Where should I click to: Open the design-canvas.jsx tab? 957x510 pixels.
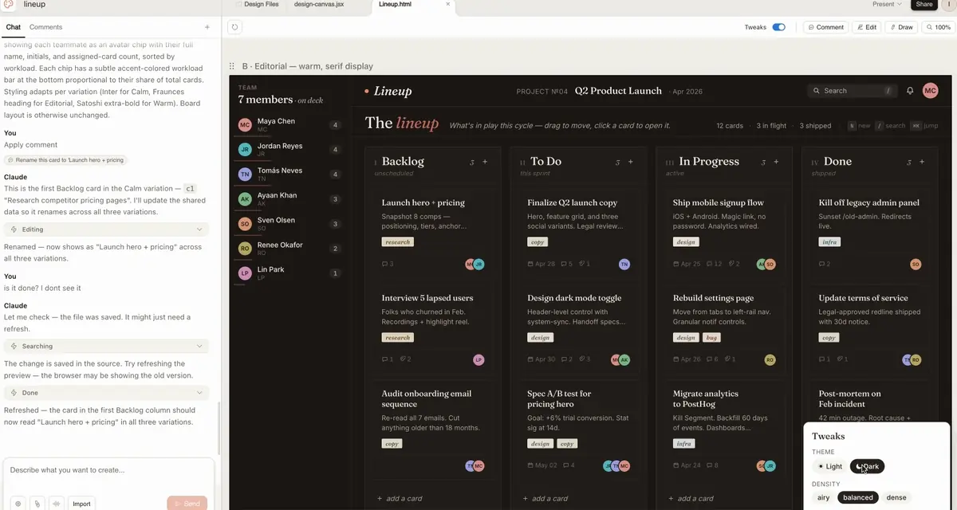(x=319, y=4)
